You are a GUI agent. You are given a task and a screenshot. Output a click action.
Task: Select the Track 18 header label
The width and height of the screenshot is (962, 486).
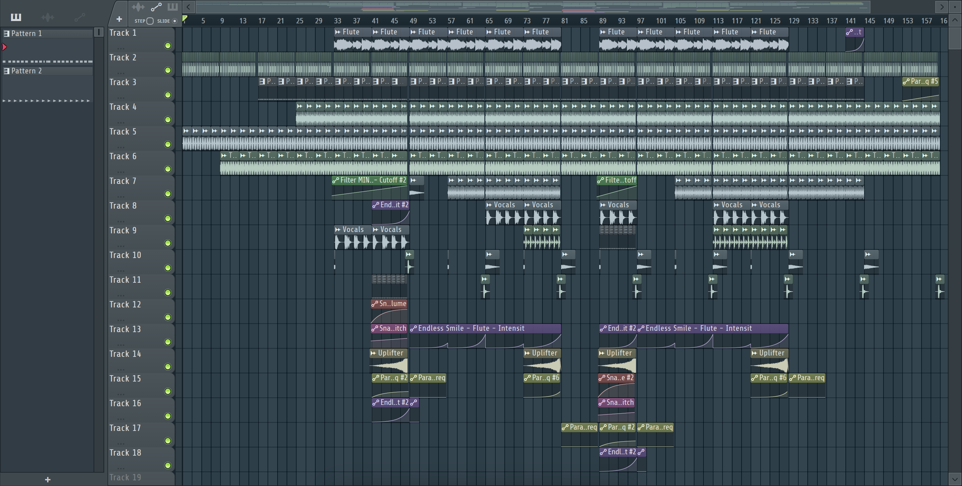[125, 453]
